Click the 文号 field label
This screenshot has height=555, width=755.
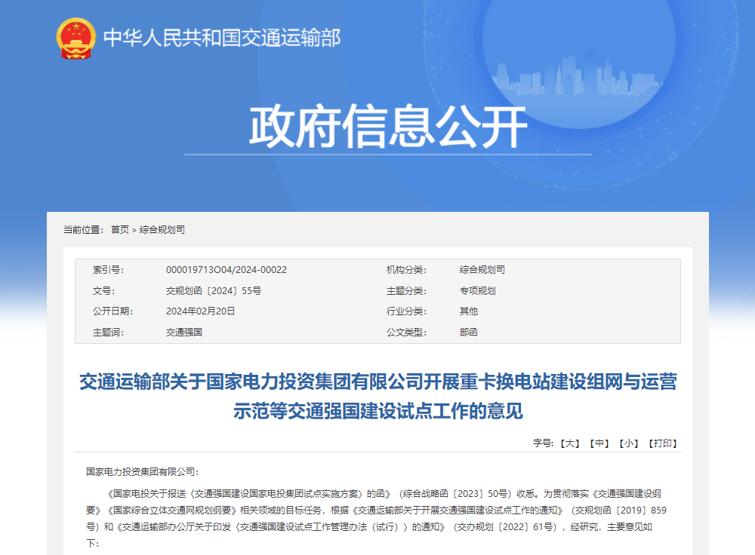[x=103, y=290]
